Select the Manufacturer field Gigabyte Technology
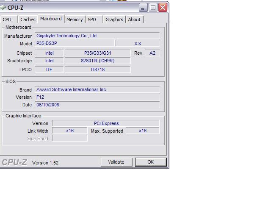Viewport: 271px width, 217px height. tap(97, 36)
